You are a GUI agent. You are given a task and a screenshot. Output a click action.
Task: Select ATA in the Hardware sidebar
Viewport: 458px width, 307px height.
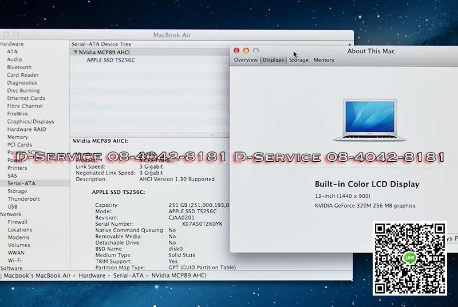[12, 51]
